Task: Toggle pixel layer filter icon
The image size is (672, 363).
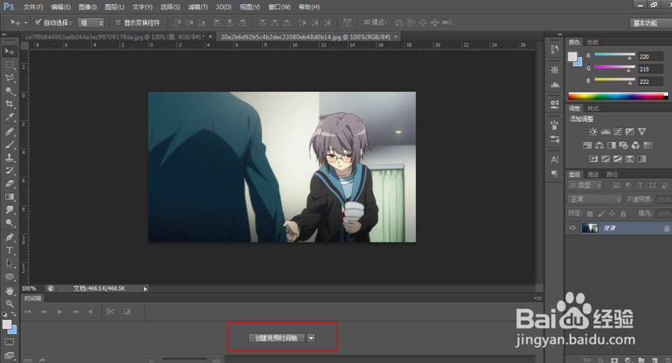Action: [x=616, y=185]
